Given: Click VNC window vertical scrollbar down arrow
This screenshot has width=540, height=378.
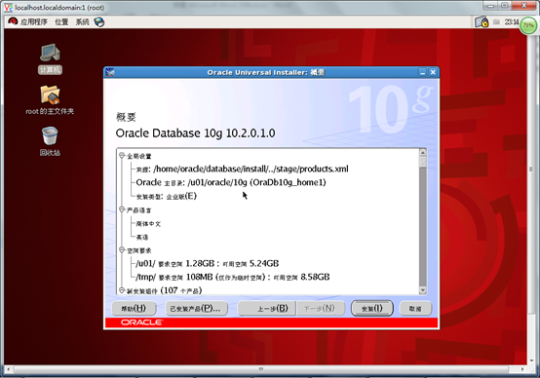Looking at the screenshot, I should [532, 360].
